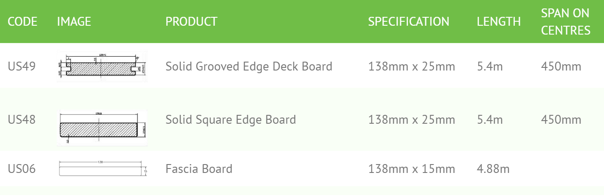Select the PRODUCT column header
This screenshot has height=196, width=604.
coord(192,21)
